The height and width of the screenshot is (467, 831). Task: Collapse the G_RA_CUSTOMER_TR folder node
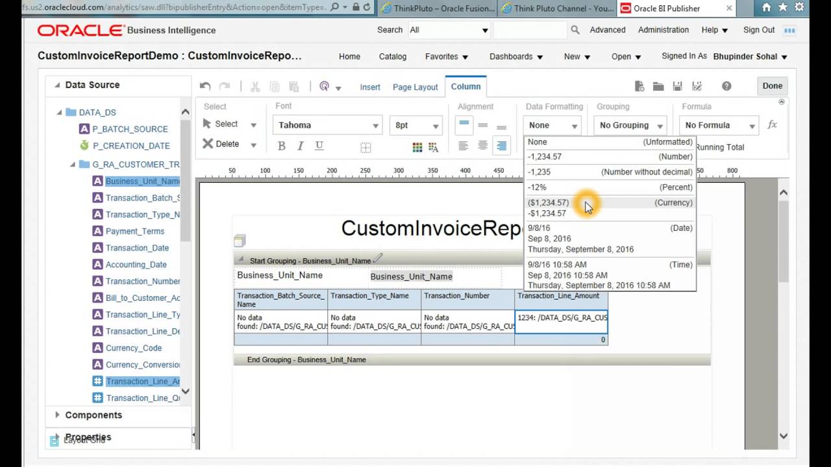[x=73, y=165]
